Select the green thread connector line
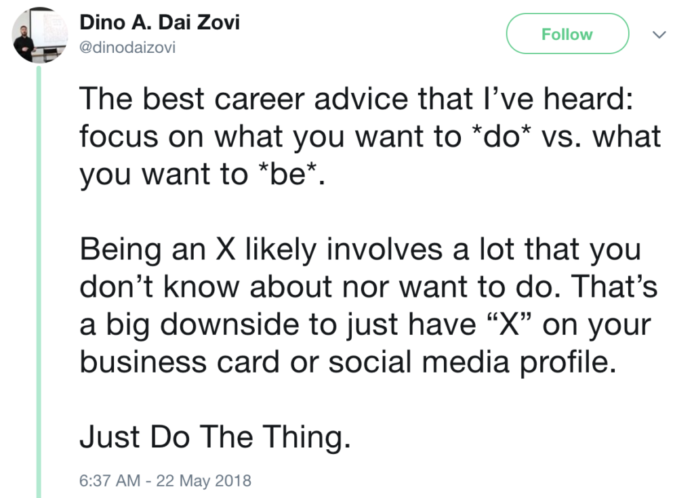Viewport: 694px width, 498px height. (39, 282)
